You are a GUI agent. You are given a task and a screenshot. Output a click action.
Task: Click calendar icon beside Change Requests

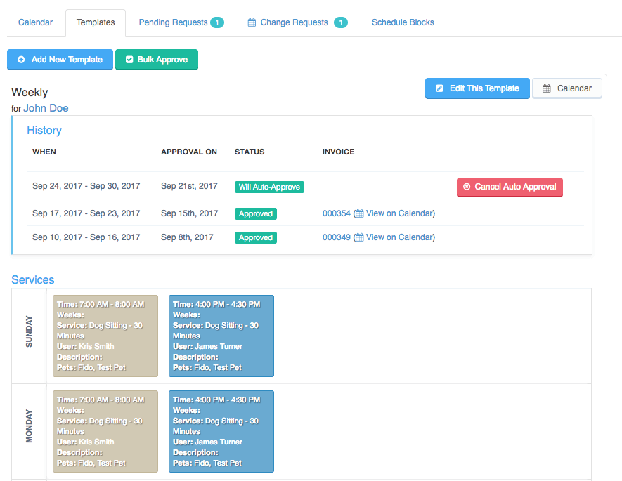click(252, 22)
